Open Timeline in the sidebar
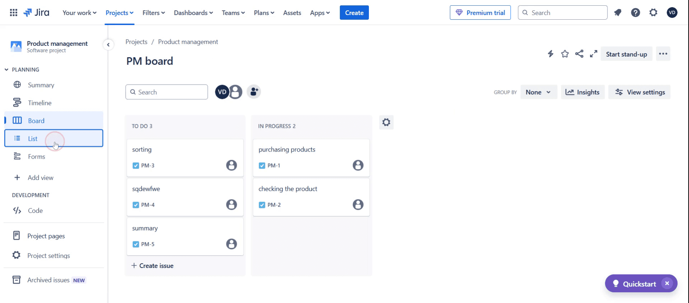The image size is (689, 303). click(x=54, y=103)
